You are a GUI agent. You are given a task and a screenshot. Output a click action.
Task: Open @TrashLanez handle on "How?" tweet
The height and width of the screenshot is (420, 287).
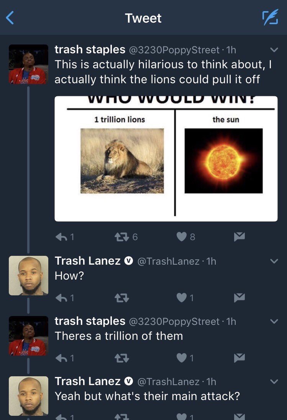coord(168,261)
